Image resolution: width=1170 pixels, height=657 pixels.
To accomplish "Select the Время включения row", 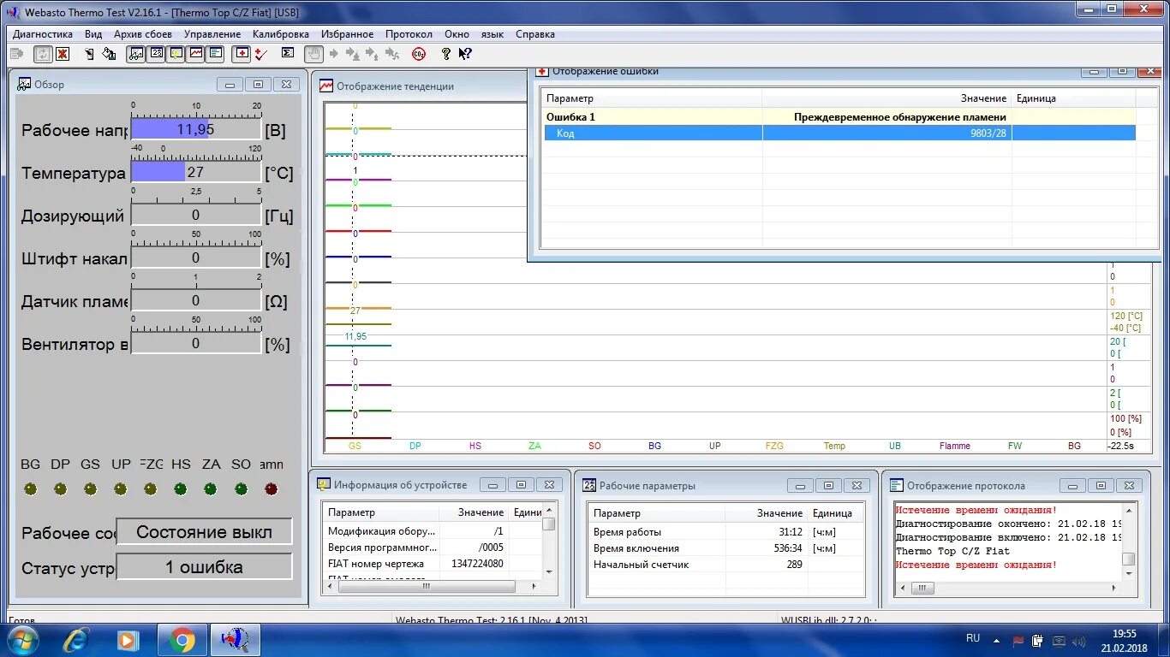I will coord(725,548).
